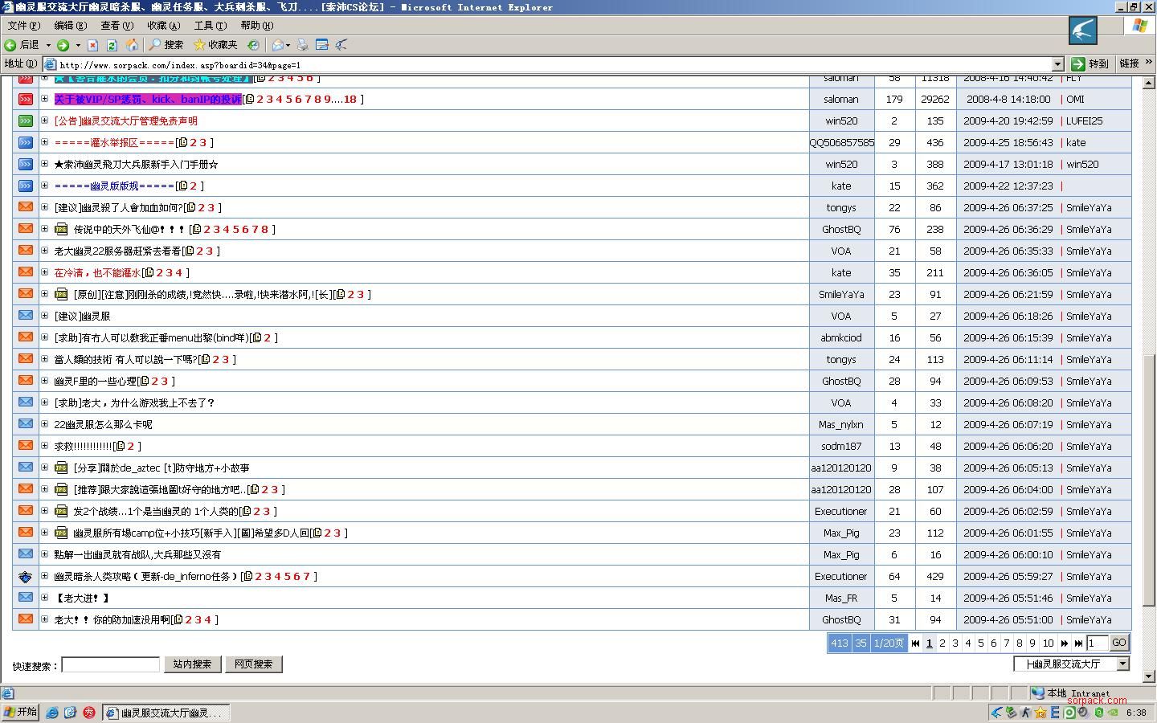Go to page 5 in pagination
The height and width of the screenshot is (723, 1157).
click(x=980, y=643)
